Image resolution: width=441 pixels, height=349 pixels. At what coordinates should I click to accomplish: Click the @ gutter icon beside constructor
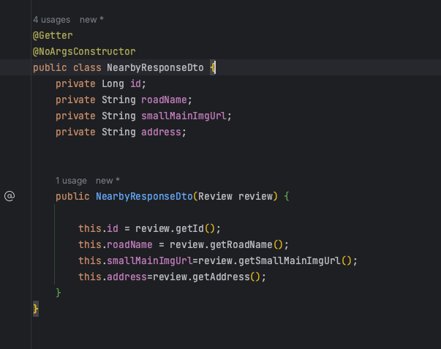(x=10, y=196)
